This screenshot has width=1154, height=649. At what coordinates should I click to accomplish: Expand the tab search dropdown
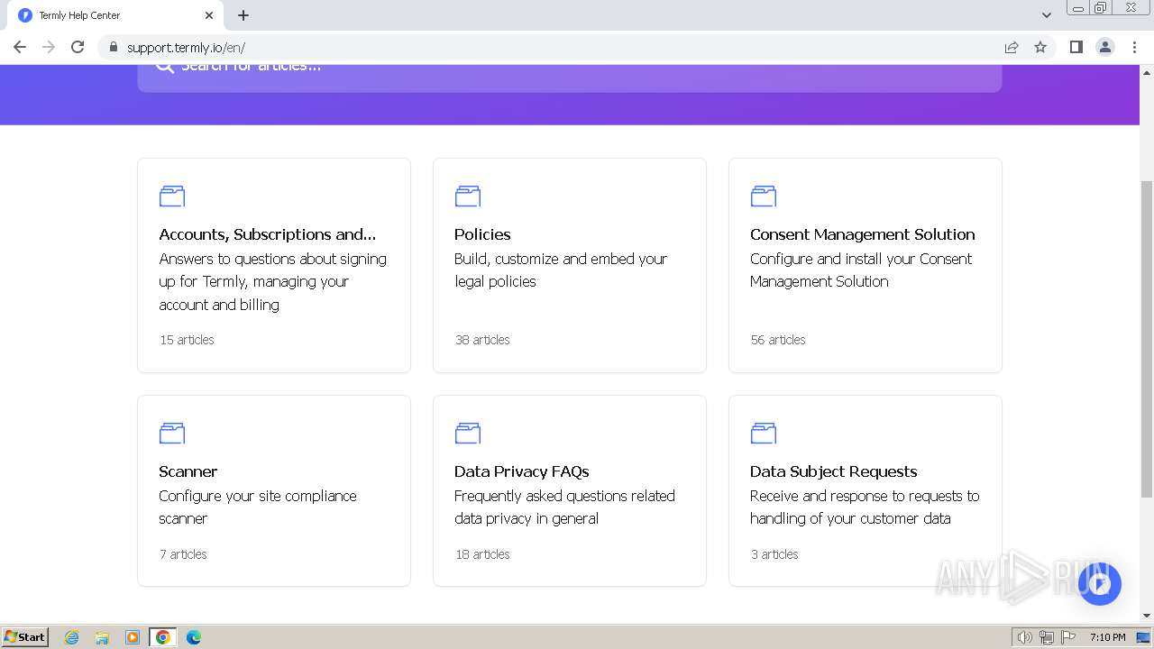click(x=1047, y=15)
